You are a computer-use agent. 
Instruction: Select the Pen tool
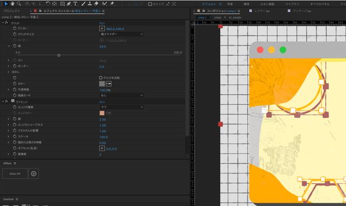pyautogui.click(x=69, y=4)
